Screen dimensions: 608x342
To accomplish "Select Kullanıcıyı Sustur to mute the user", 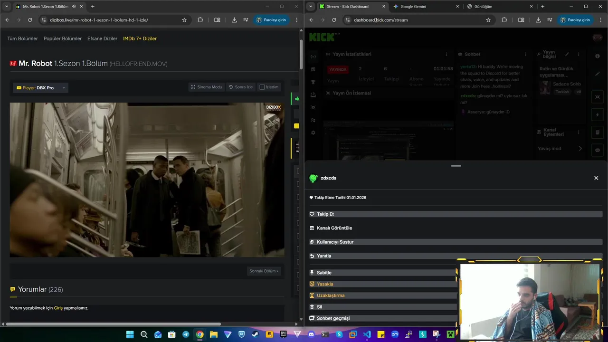I will (x=456, y=242).
